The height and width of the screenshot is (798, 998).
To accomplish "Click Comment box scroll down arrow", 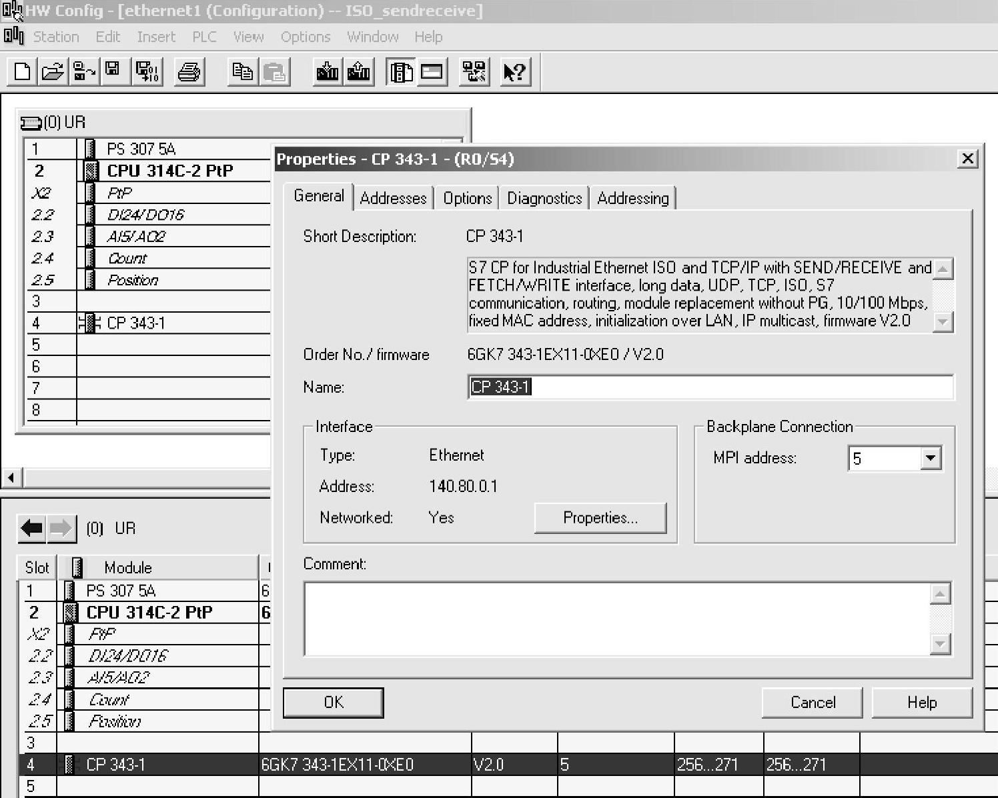I will point(940,644).
